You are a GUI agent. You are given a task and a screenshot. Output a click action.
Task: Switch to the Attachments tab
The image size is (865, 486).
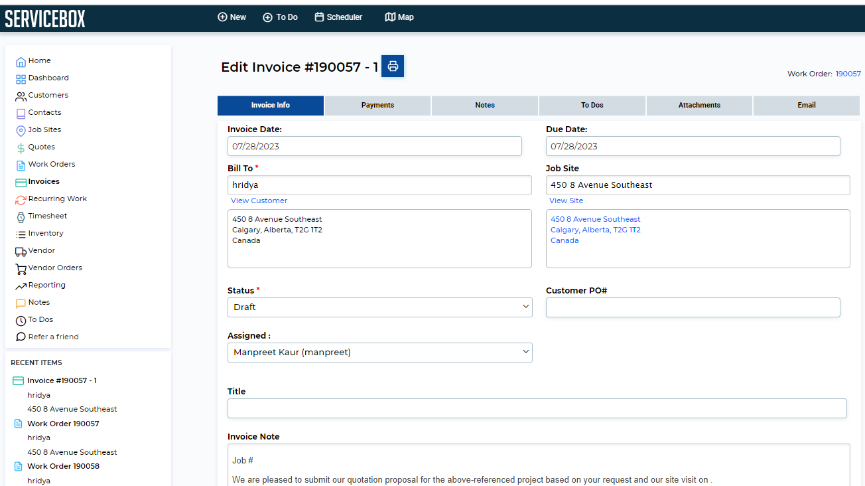(x=699, y=106)
